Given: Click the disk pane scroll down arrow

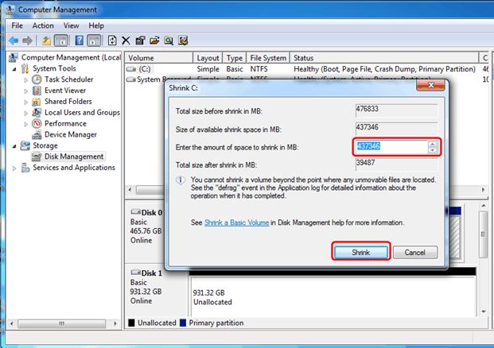Looking at the screenshot, I should (x=484, y=311).
